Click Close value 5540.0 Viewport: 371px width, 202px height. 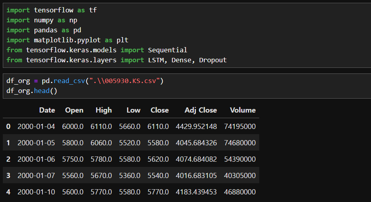(x=158, y=176)
